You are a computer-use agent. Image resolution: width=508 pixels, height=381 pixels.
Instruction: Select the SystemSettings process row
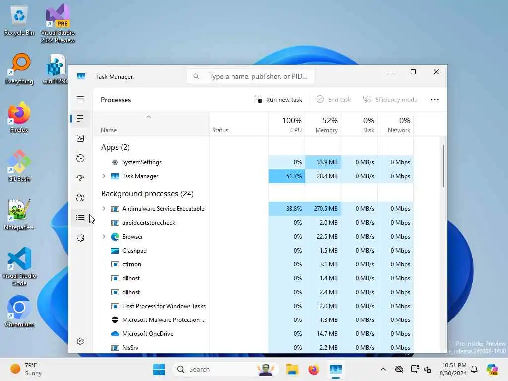(x=254, y=162)
